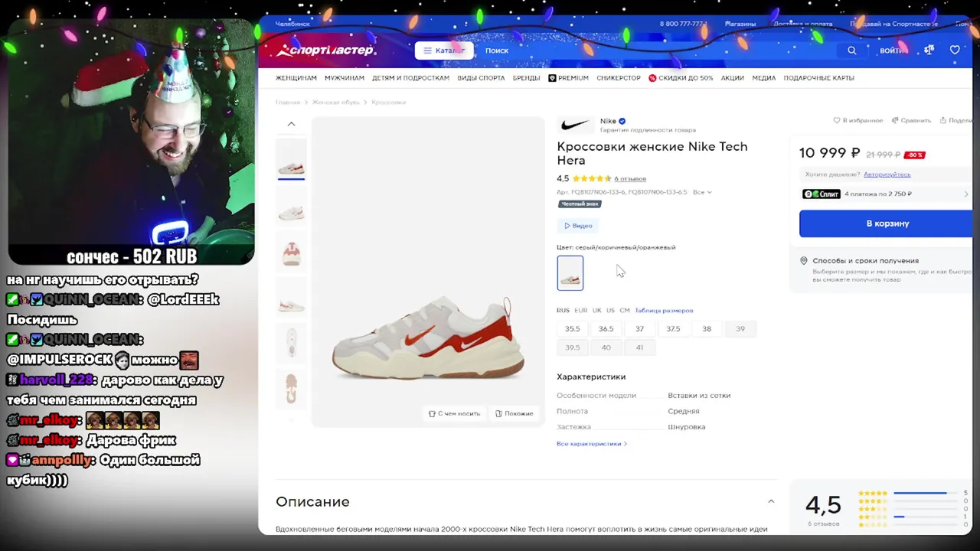Select the fourth shoe thumbnail
Image resolution: width=980 pixels, height=551 pixels.
291,297
